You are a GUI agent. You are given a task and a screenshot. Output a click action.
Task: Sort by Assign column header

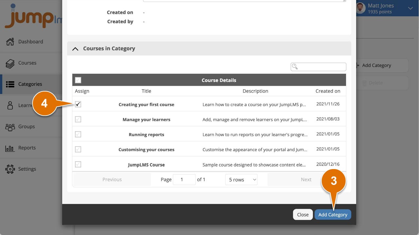[82, 91]
